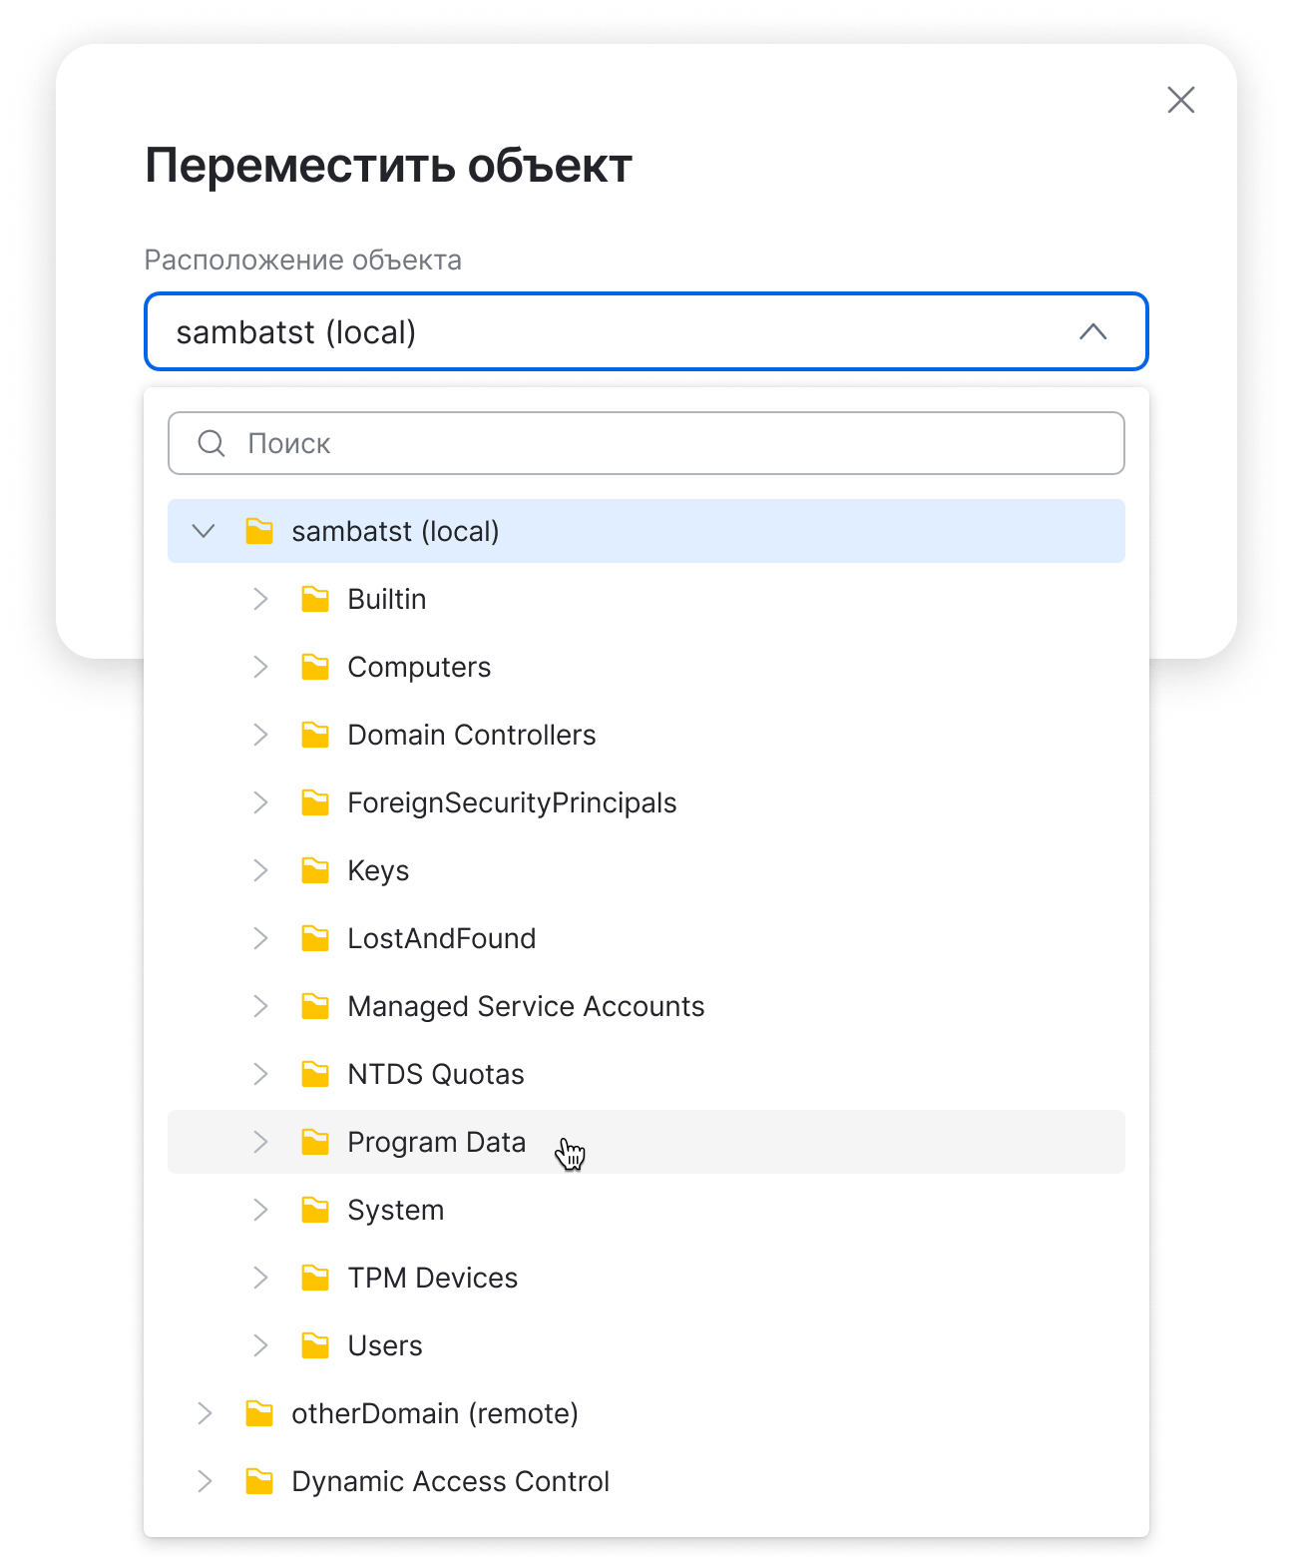The width and height of the screenshot is (1293, 1561).
Task: Choose Program Data as destination
Action: [436, 1142]
